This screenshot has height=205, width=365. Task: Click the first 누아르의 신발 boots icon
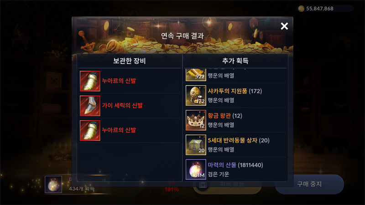[90, 81]
